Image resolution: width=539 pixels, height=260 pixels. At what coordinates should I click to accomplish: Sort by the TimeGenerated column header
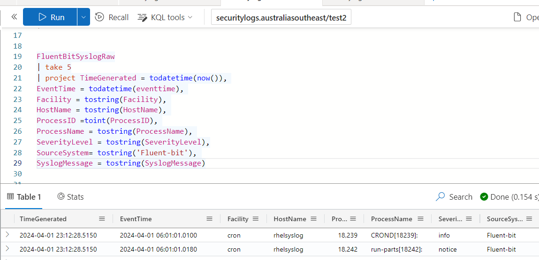coord(43,219)
